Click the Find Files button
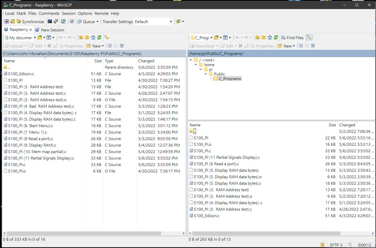The height and width of the screenshot is (248, 376). (x=292, y=38)
